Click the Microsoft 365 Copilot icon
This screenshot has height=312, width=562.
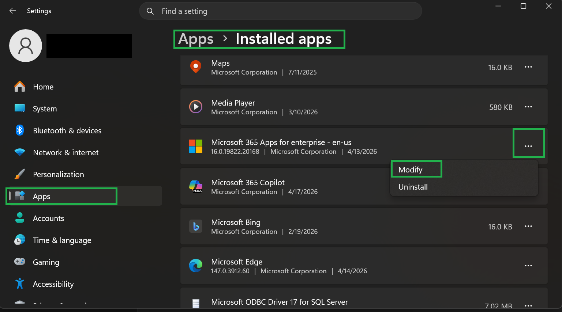196,186
